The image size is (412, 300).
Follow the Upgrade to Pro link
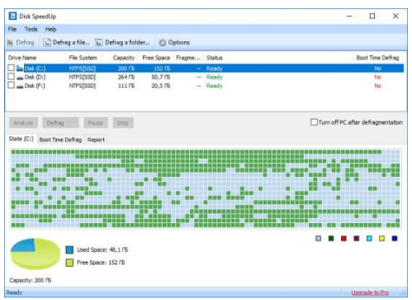pyautogui.click(x=370, y=293)
